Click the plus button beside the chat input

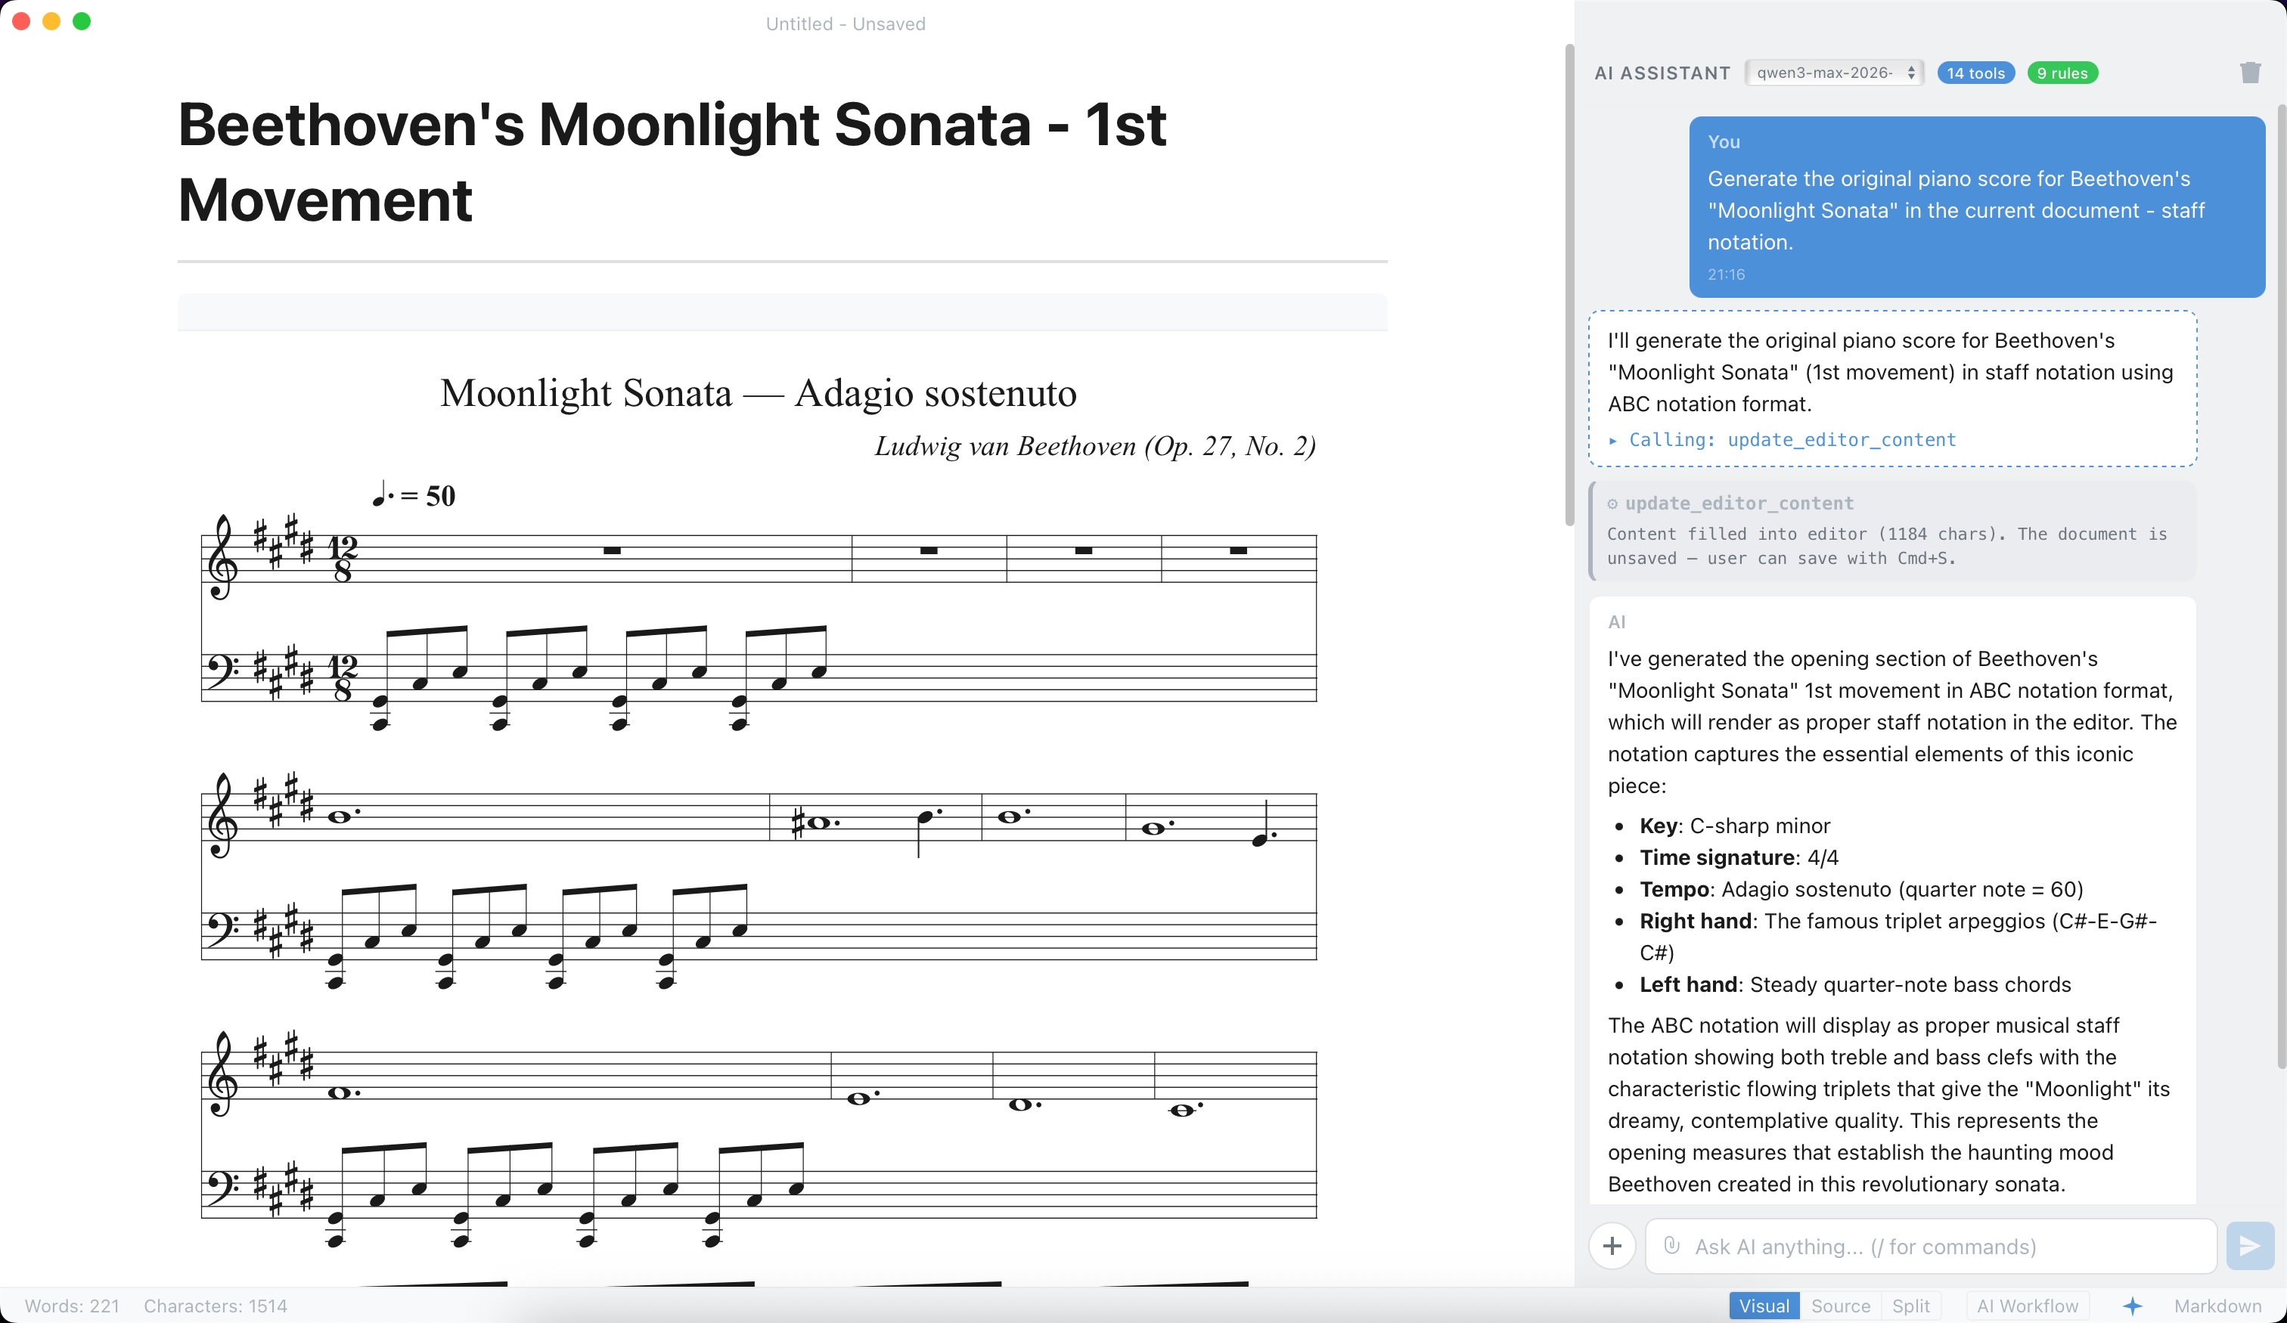pos(1612,1246)
